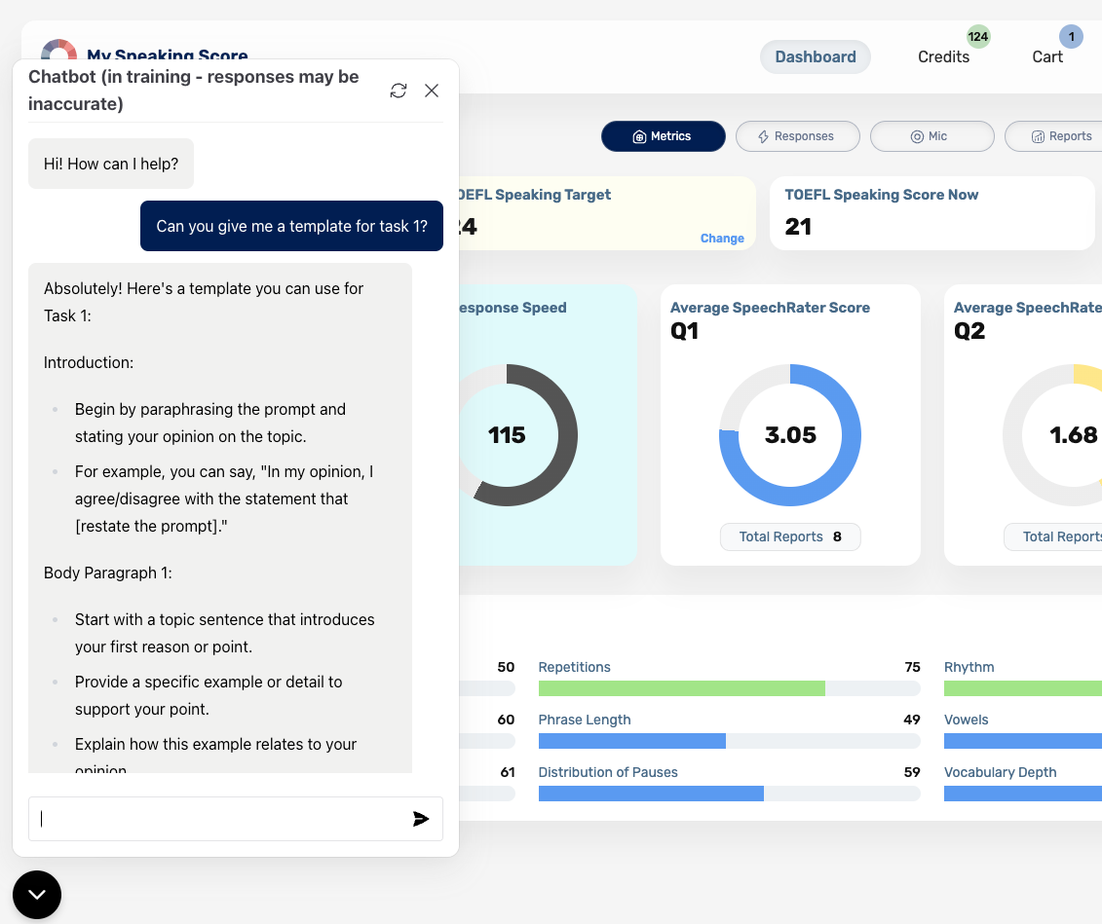The width and height of the screenshot is (1102, 924).
Task: Click the Phrase Length metric label
Action: tap(584, 720)
